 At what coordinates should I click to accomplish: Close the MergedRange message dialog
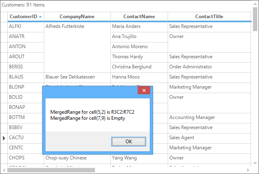pyautogui.click(x=144, y=91)
